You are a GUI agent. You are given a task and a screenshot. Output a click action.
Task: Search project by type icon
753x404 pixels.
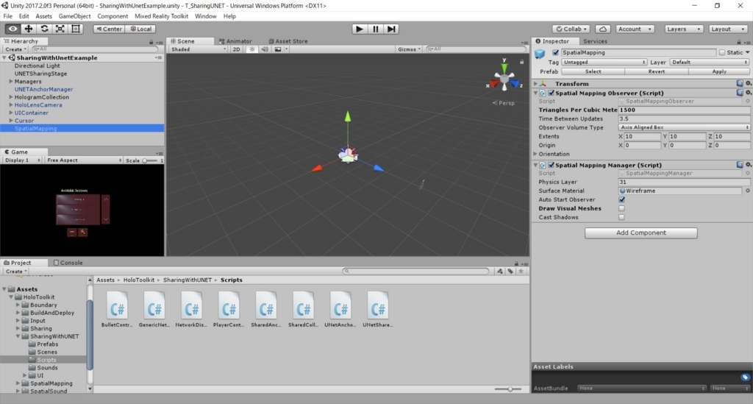(x=500, y=271)
